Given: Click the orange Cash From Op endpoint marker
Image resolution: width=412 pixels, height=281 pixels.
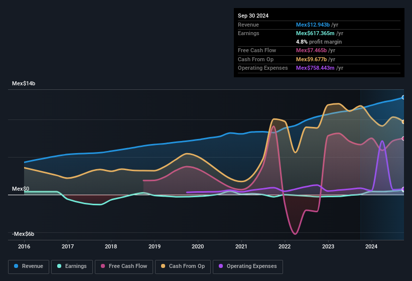Looking at the screenshot, I should point(403,122).
